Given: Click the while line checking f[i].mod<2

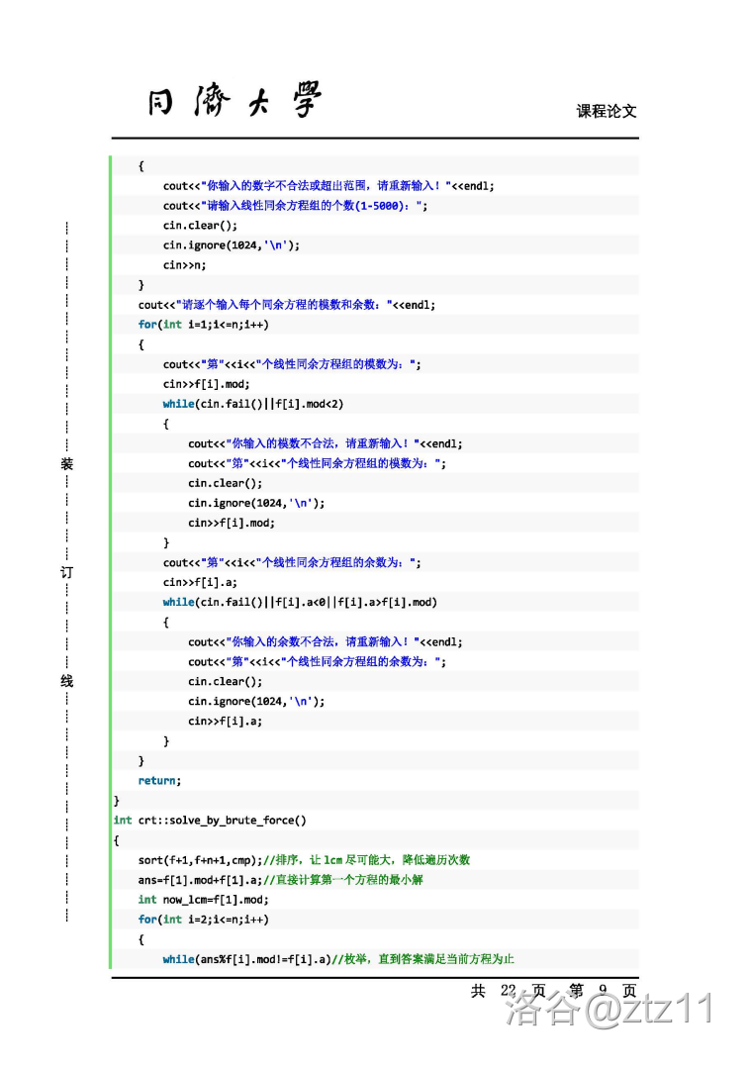Looking at the screenshot, I should pyautogui.click(x=253, y=404).
